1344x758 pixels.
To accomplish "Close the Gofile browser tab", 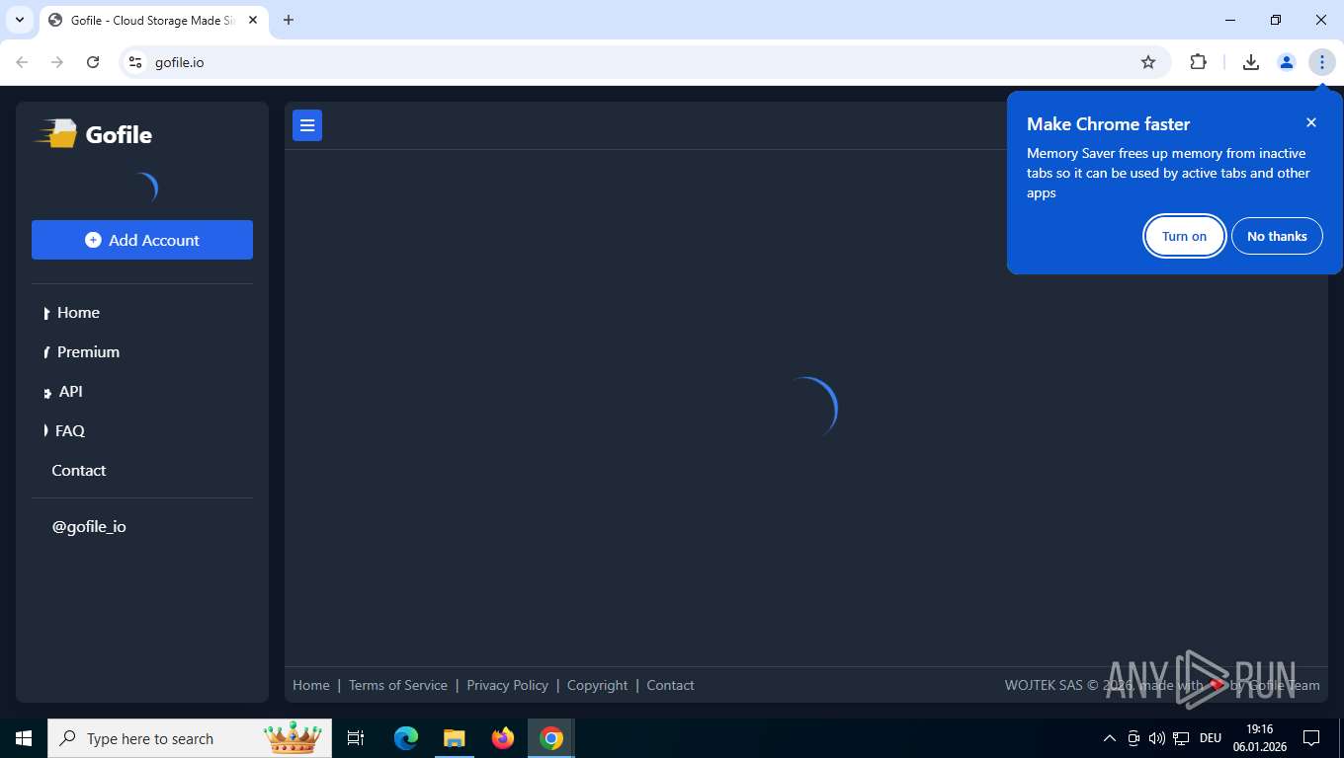I will click(x=253, y=20).
